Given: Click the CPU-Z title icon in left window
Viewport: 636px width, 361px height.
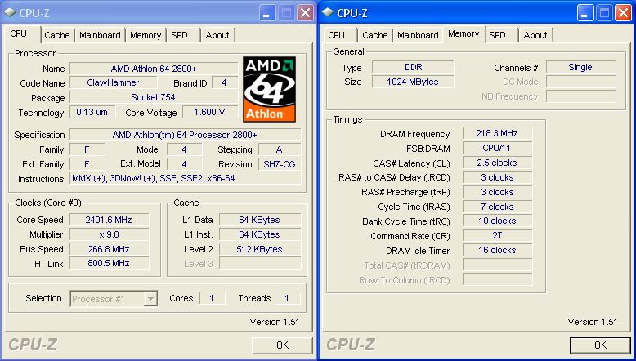Looking at the screenshot, I should coord(10,12).
